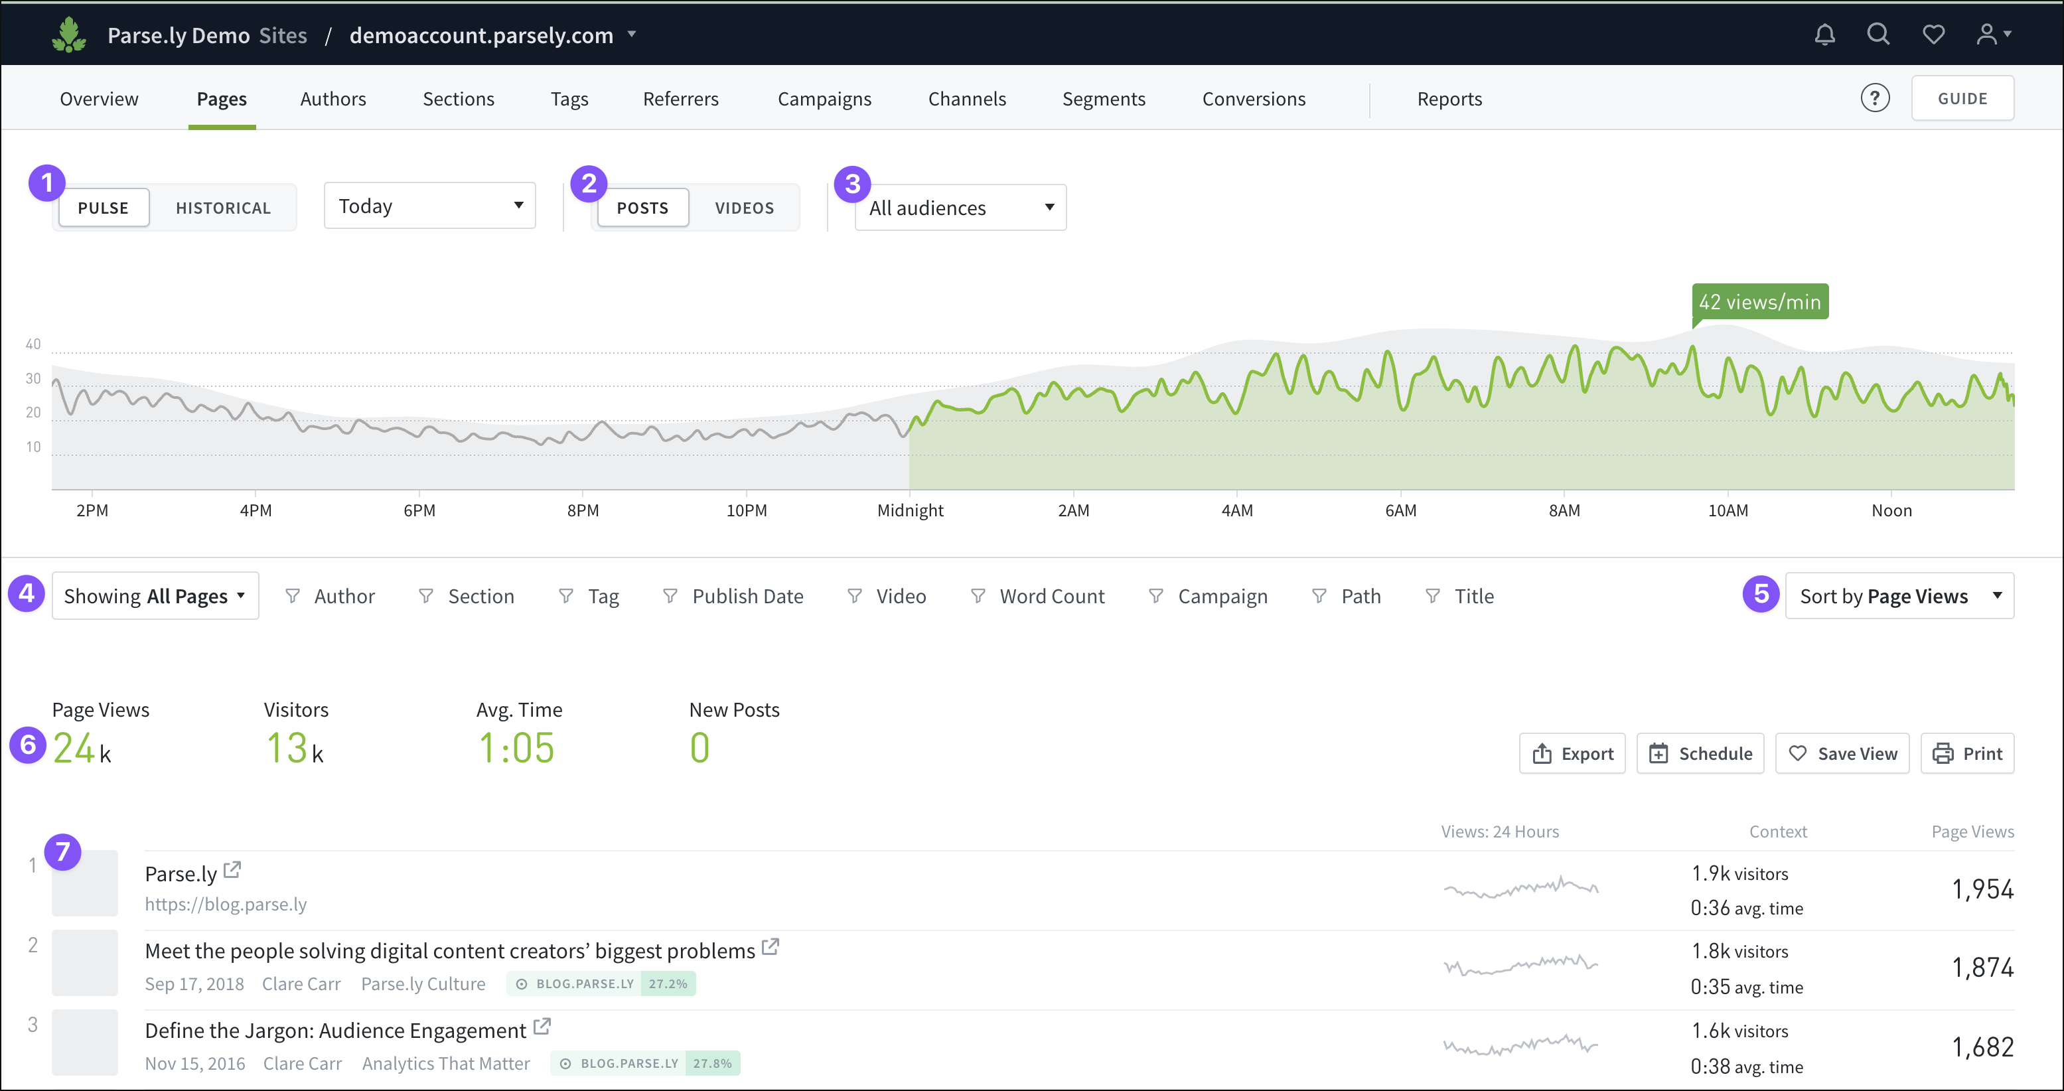Open Meet the people solving digital content post
Screen dimensions: 2064x1091
point(449,952)
